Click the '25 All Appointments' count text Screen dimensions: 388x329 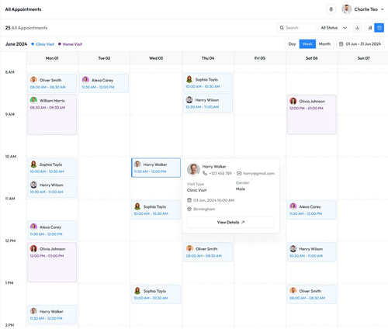click(x=26, y=28)
